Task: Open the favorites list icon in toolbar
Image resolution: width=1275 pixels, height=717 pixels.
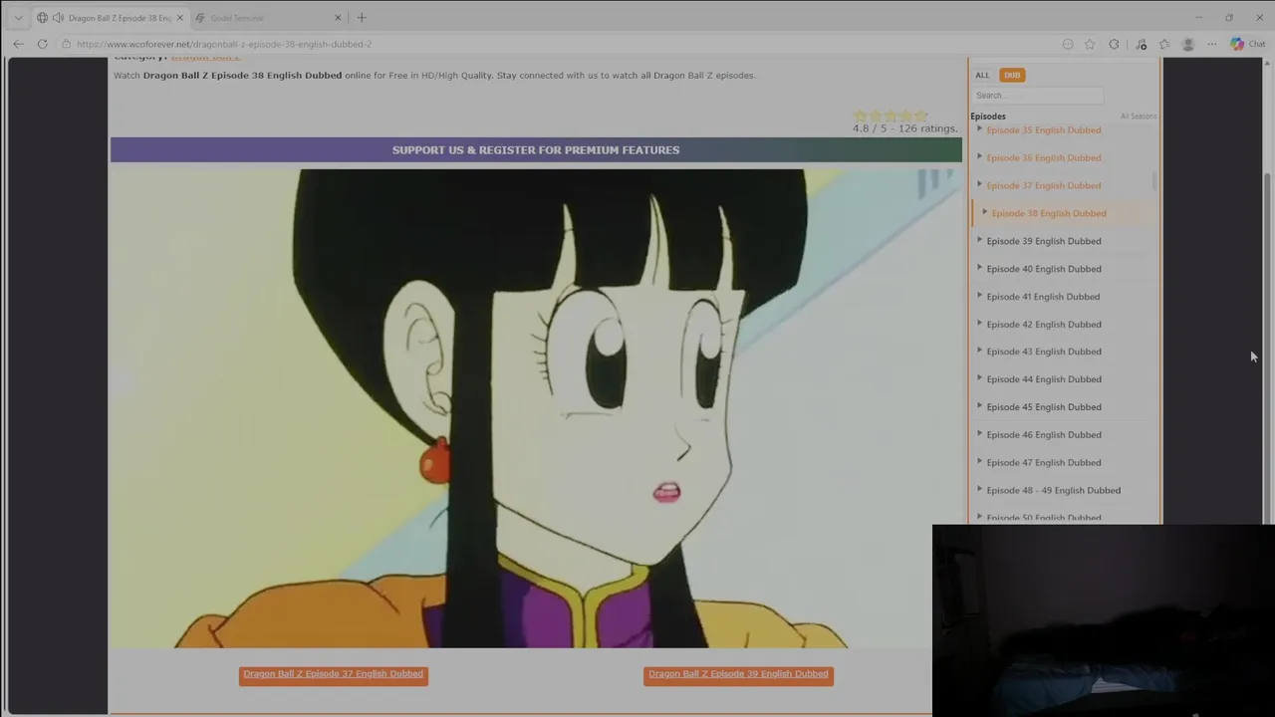Action: point(1163,44)
